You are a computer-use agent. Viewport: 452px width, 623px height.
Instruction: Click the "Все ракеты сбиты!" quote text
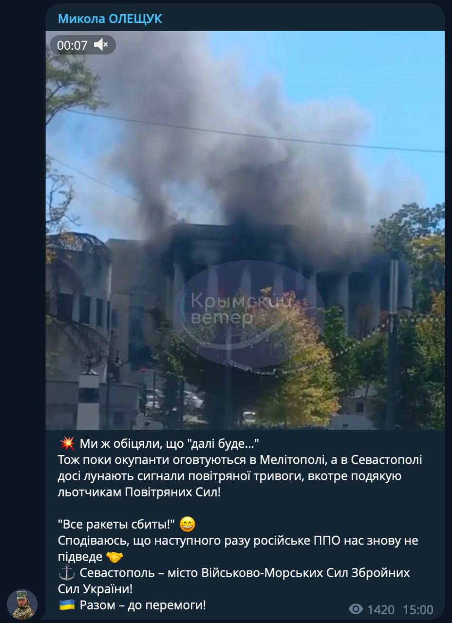point(116,524)
